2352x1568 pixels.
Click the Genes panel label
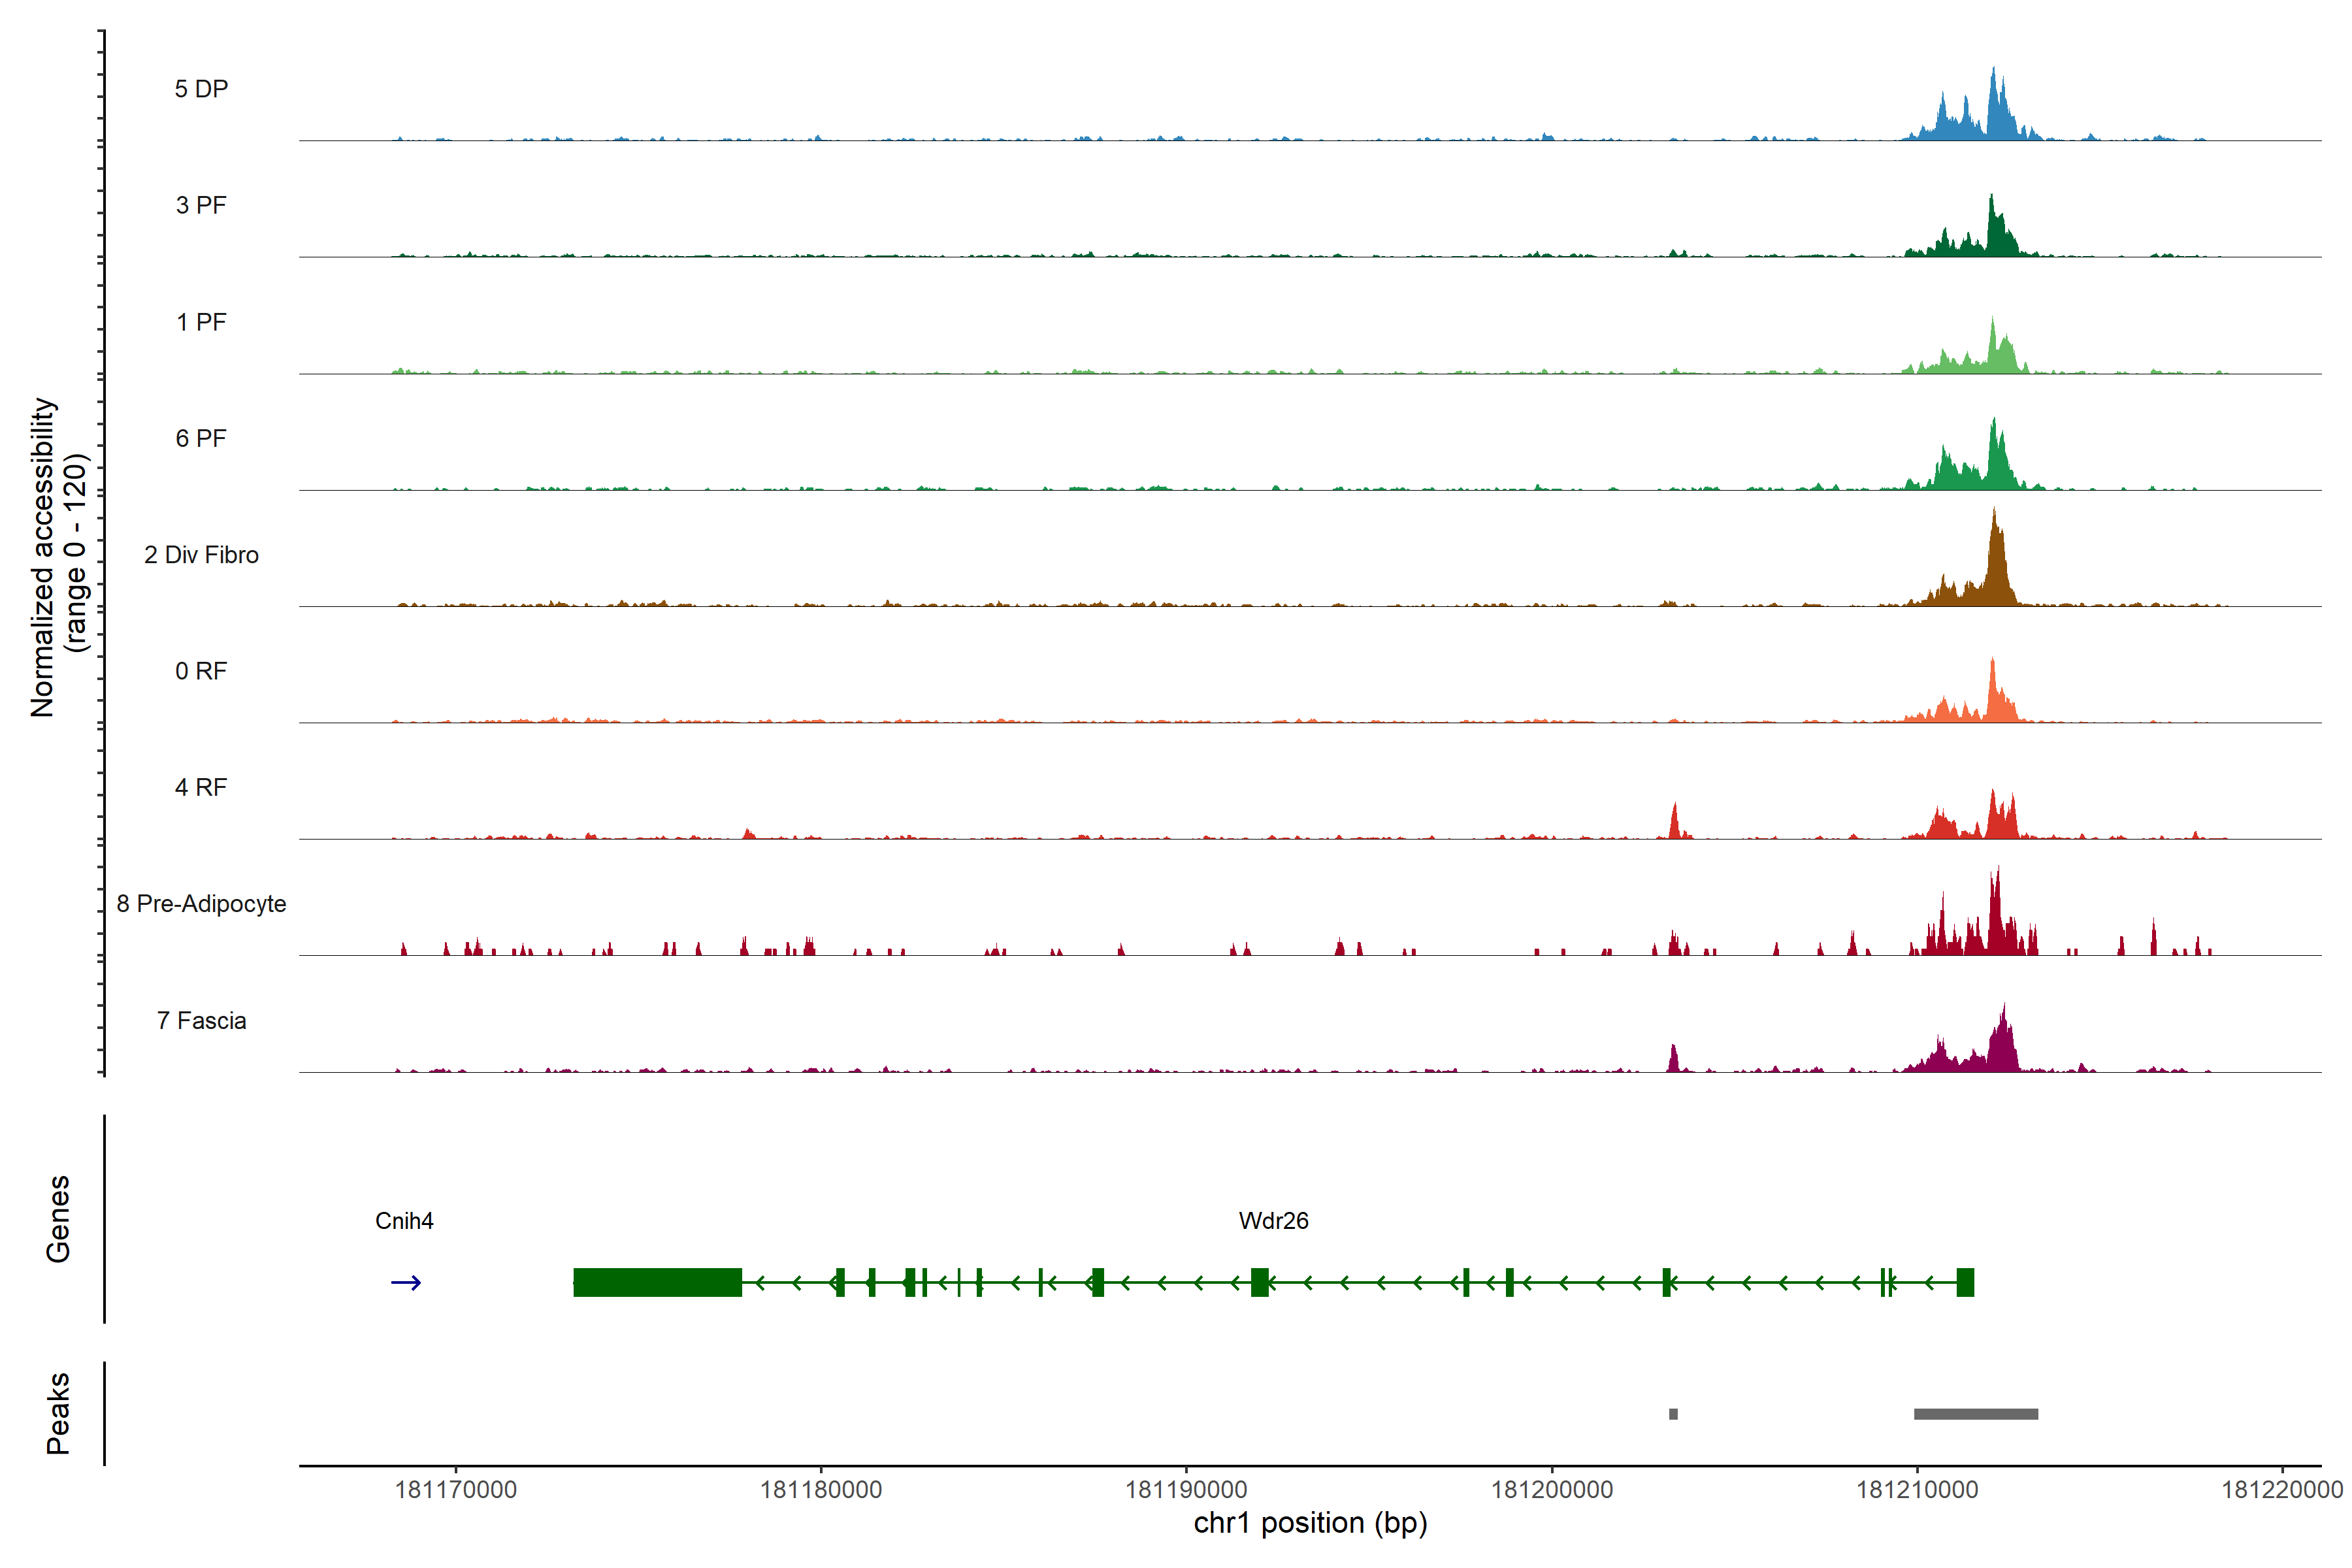tap(58, 1219)
